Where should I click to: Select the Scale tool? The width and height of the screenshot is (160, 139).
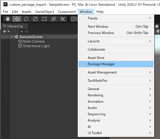(x=35, y=19)
